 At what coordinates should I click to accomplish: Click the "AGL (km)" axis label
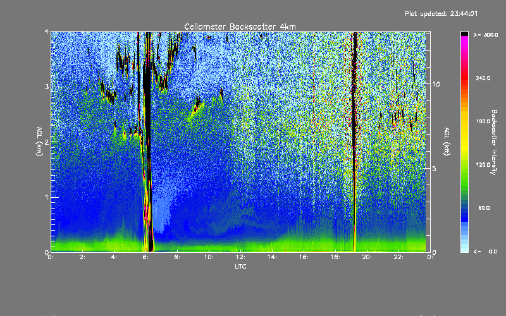40,142
